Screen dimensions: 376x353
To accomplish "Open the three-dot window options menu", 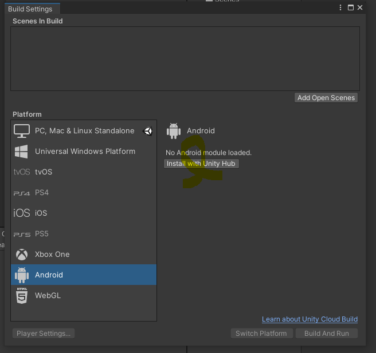I will tap(340, 7).
